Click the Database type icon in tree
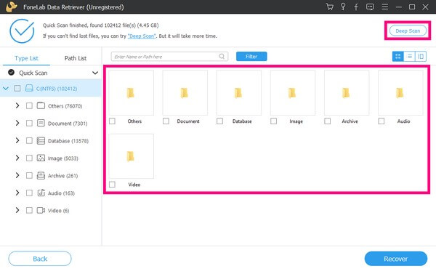The height and width of the screenshot is (274, 436). 41,140
